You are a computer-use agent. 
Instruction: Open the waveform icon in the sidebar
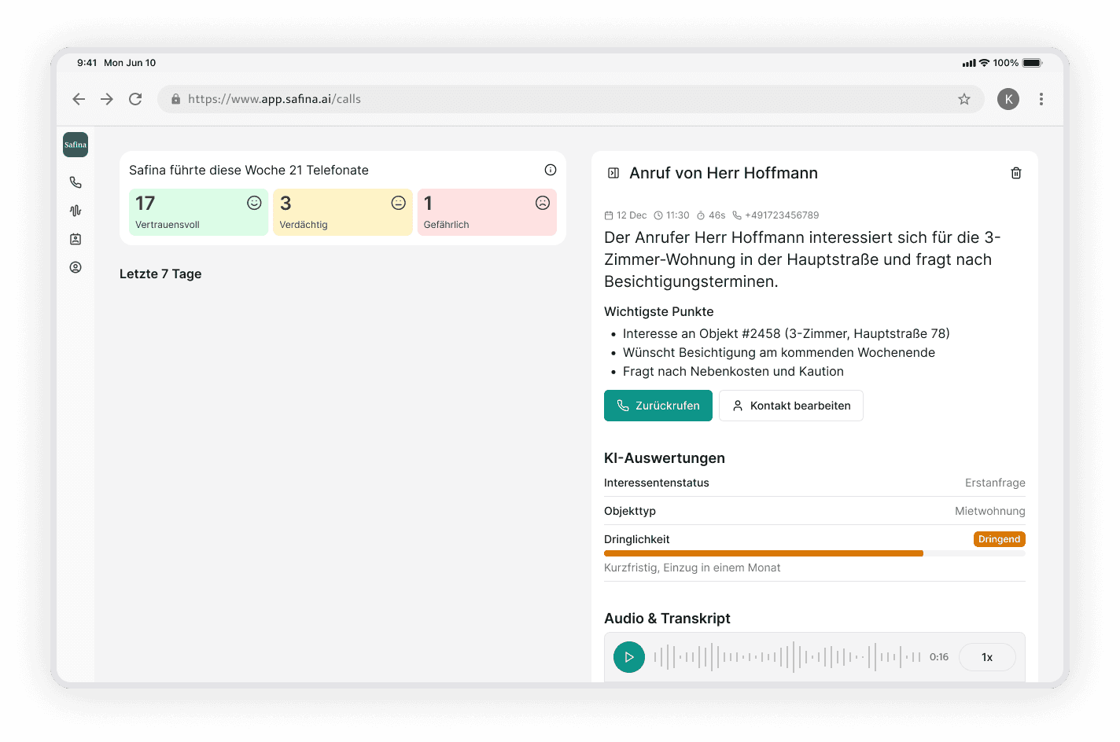tap(76, 211)
